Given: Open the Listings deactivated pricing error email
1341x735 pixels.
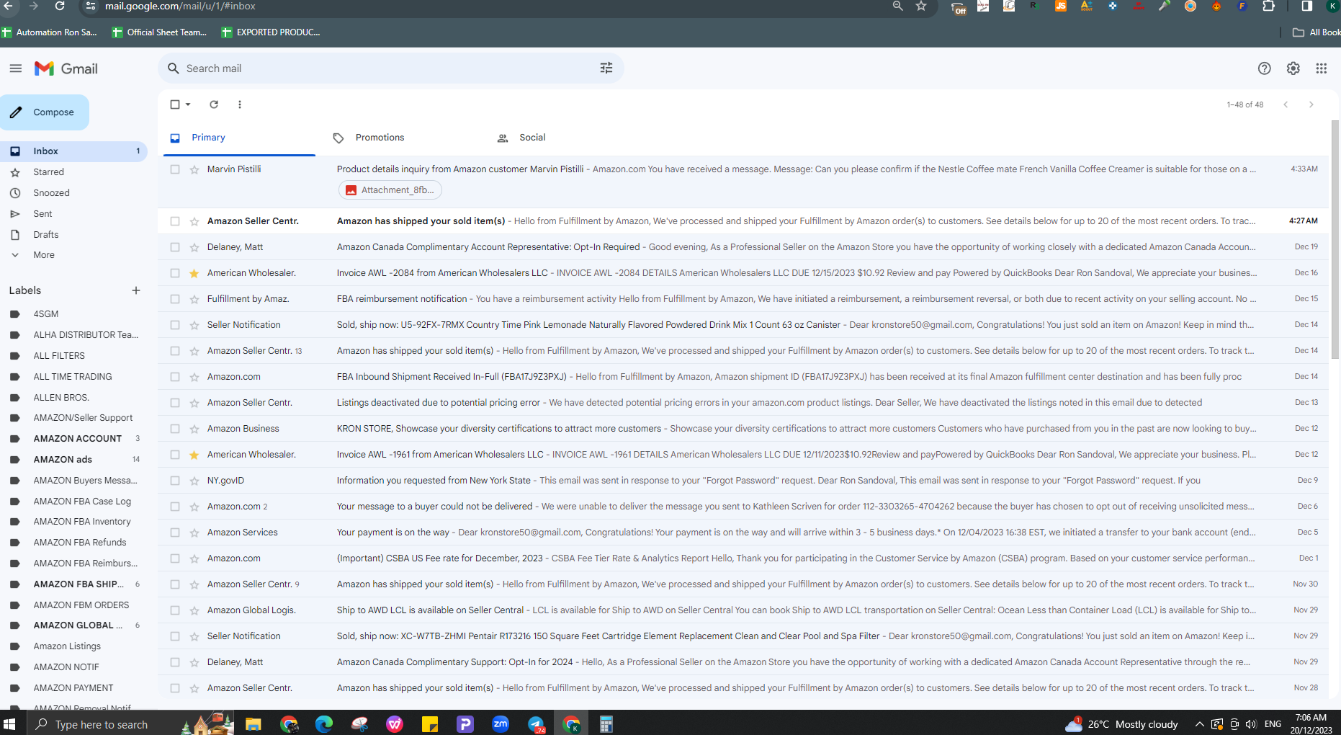Looking at the screenshot, I should [x=743, y=403].
